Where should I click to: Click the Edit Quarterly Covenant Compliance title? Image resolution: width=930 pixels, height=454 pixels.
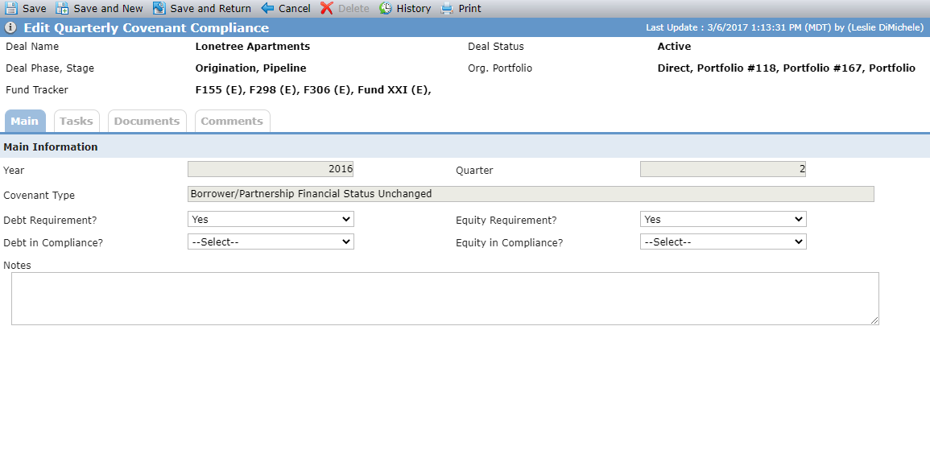147,28
